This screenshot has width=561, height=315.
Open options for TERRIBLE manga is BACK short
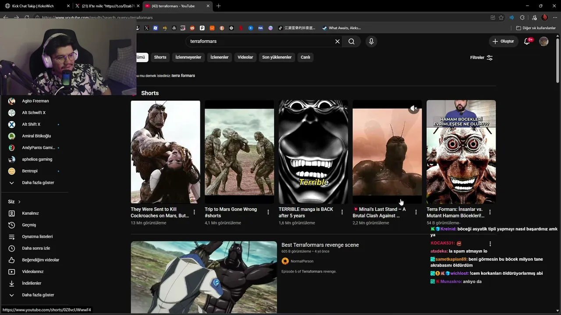(x=342, y=212)
